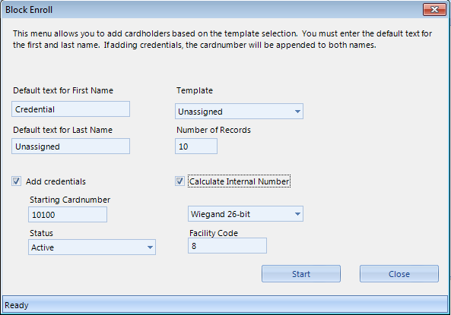Click the Starting Cardnumber label
This screenshot has width=451, height=315.
pyautogui.click(x=70, y=200)
